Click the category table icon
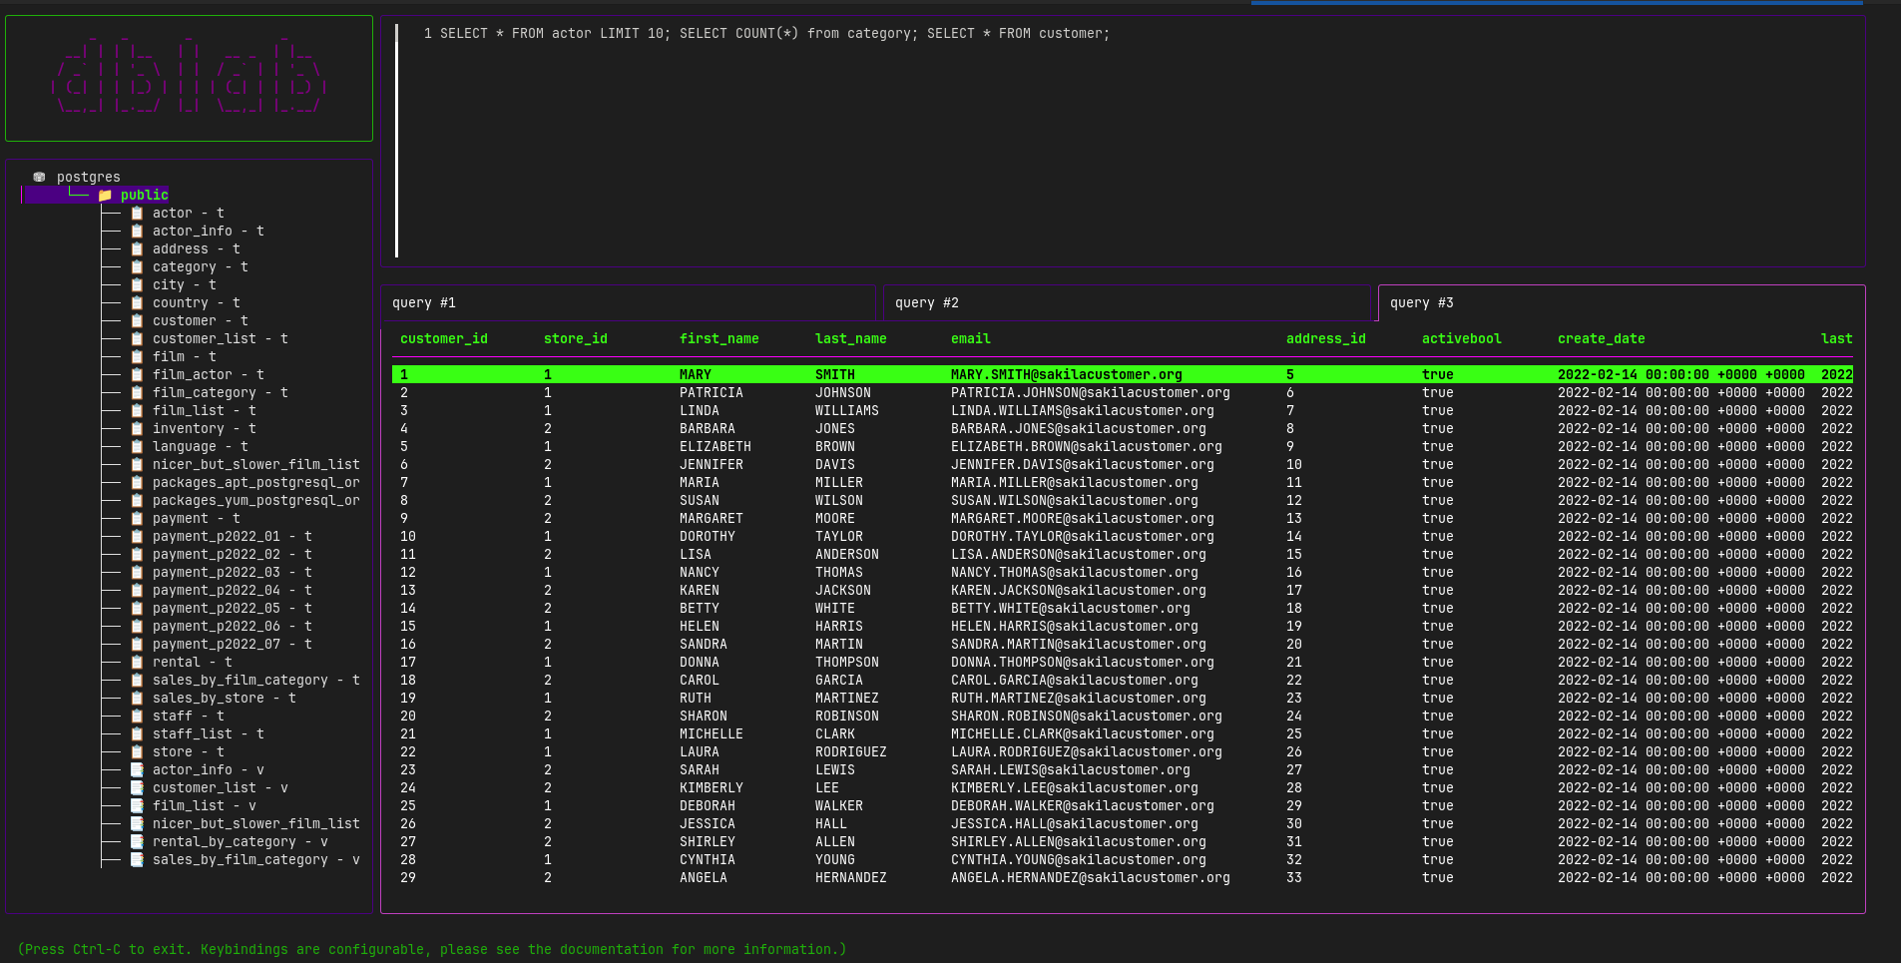 click(137, 266)
